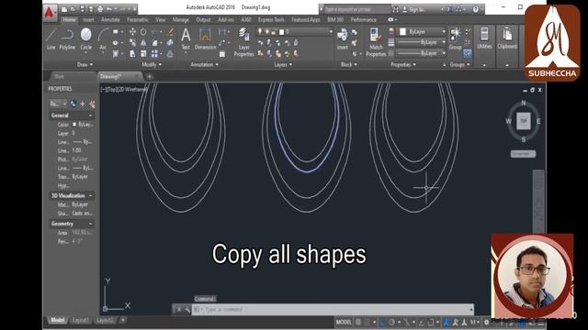Toggle PICKADD icon in Properties palette
588x330 pixels.
coord(73,104)
